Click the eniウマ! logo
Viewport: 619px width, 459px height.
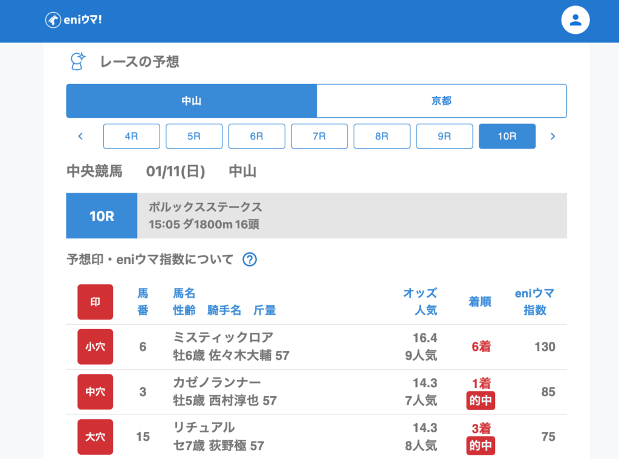(74, 20)
